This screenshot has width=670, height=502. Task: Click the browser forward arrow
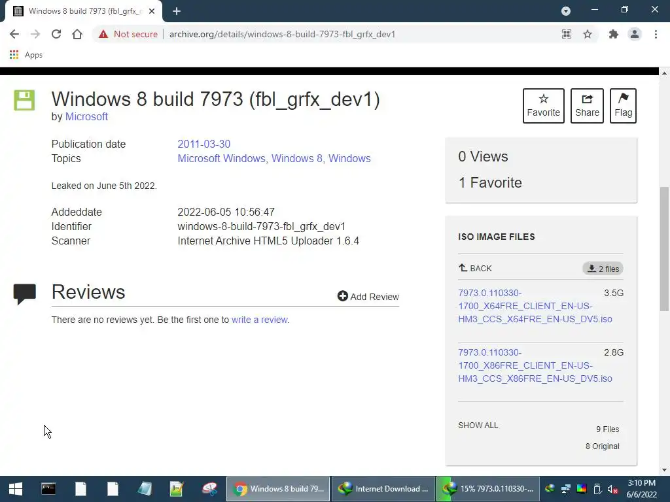pyautogui.click(x=35, y=34)
